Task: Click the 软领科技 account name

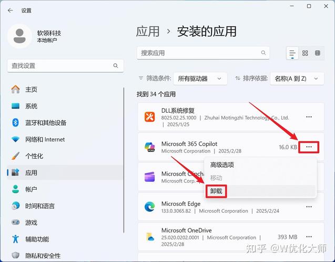Action: click(49, 33)
